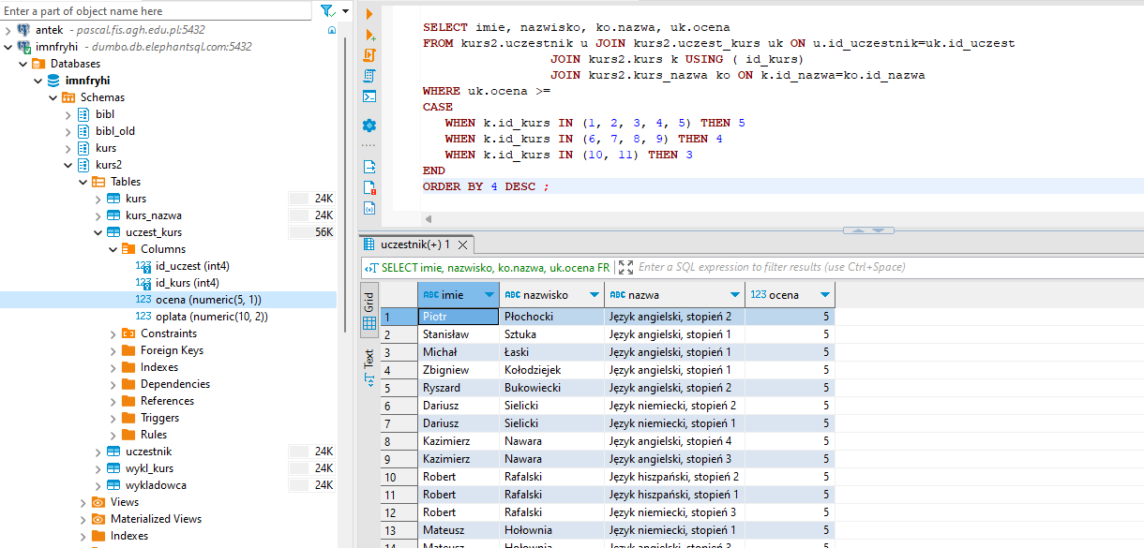The image size is (1144, 548).
Task: Select column id_uczest (int4)
Action: click(192, 266)
